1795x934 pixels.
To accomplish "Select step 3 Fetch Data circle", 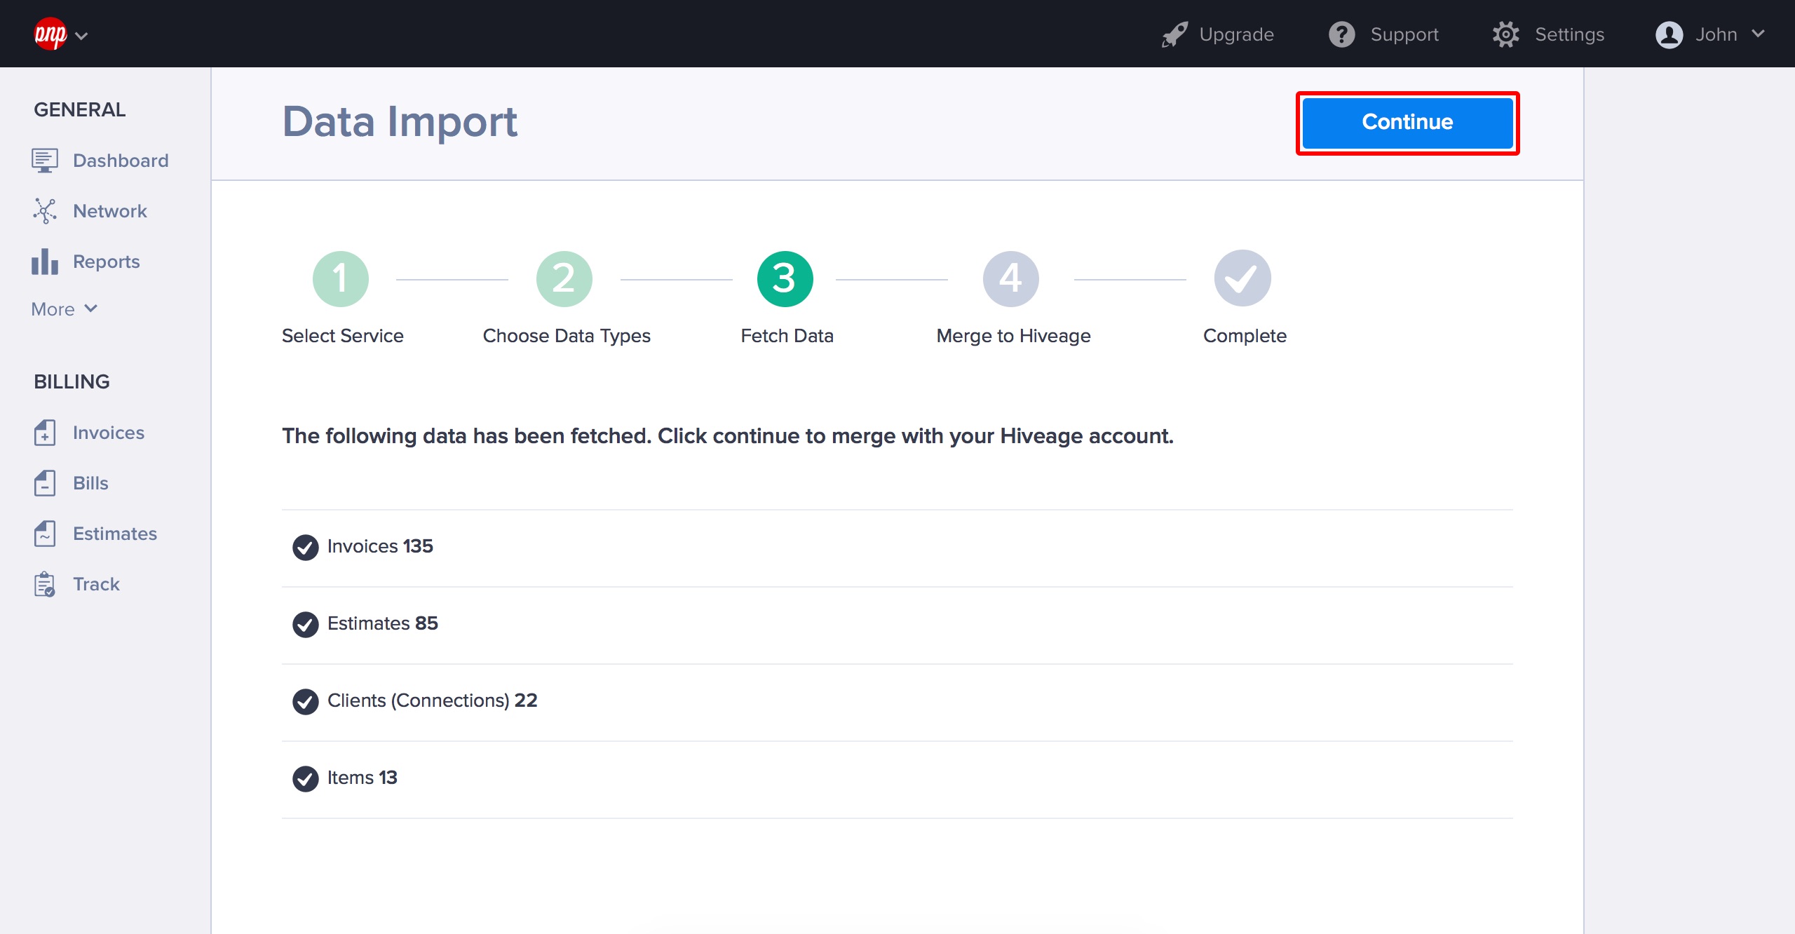I will (785, 279).
